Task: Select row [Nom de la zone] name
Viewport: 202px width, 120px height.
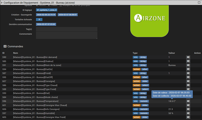Action: click(37, 65)
